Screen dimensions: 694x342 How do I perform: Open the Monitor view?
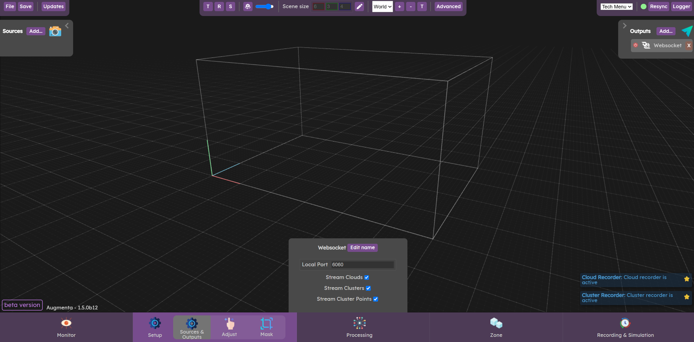(x=66, y=327)
